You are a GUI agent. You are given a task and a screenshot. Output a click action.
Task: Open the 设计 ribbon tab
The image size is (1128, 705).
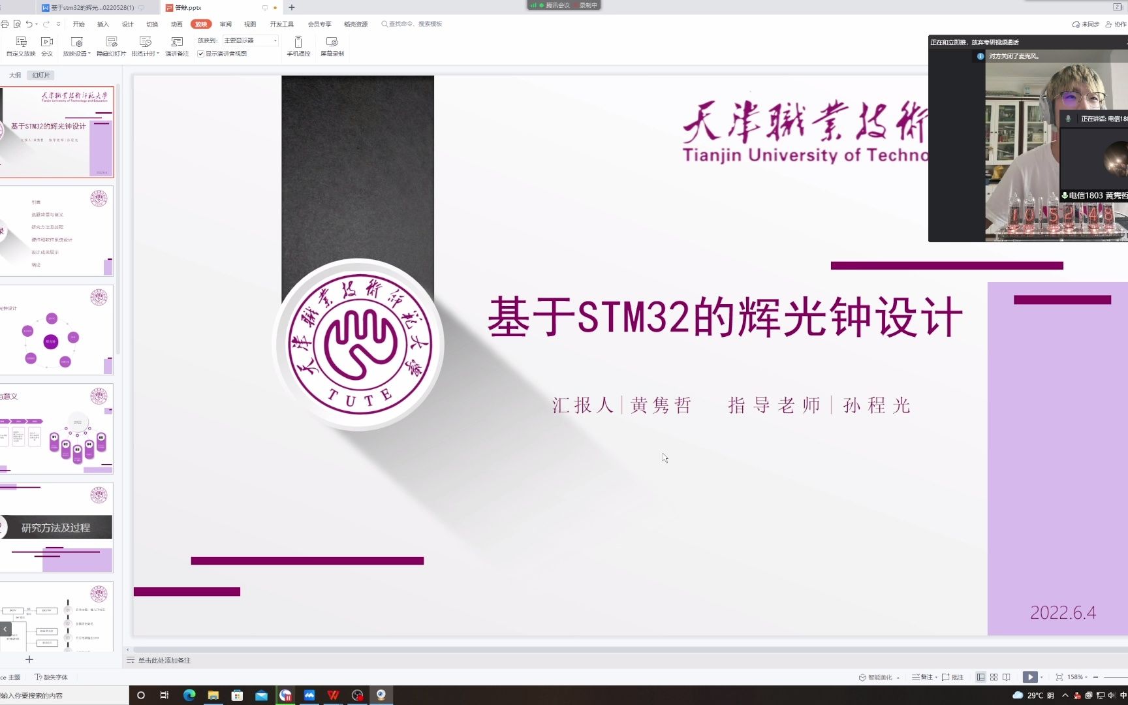(128, 24)
